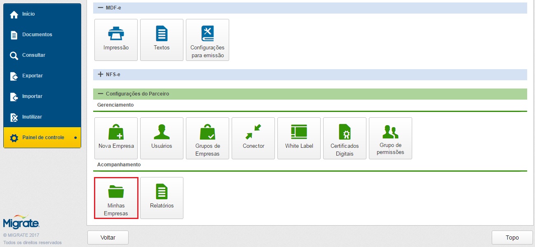Open the Conector tile

(x=253, y=138)
